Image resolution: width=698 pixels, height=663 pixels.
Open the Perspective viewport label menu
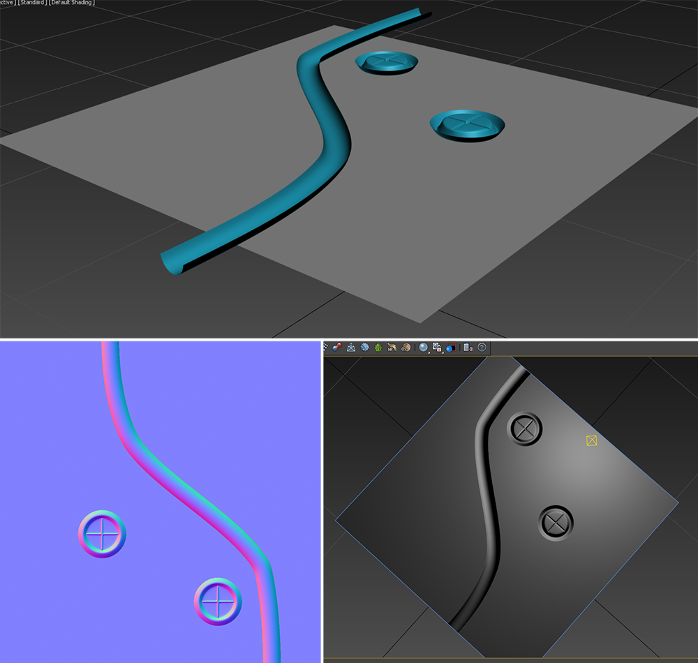[6, 3]
